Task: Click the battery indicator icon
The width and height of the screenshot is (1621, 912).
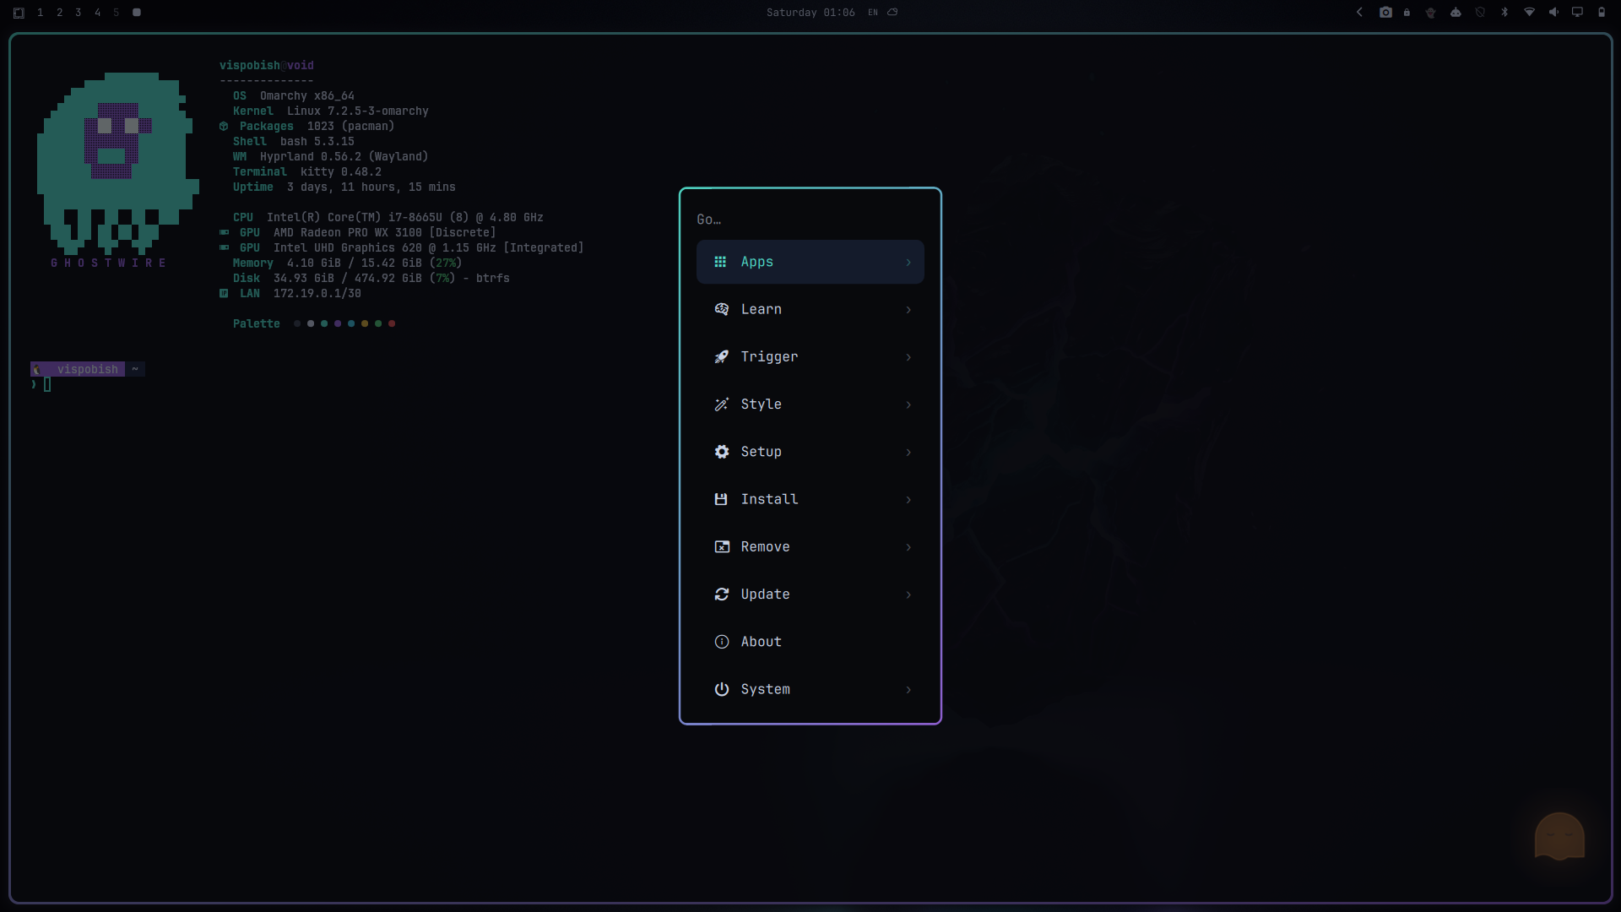Action: pos(1602,13)
